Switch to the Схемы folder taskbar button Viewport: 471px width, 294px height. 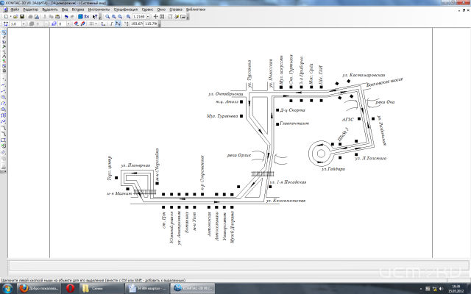(x=97, y=288)
